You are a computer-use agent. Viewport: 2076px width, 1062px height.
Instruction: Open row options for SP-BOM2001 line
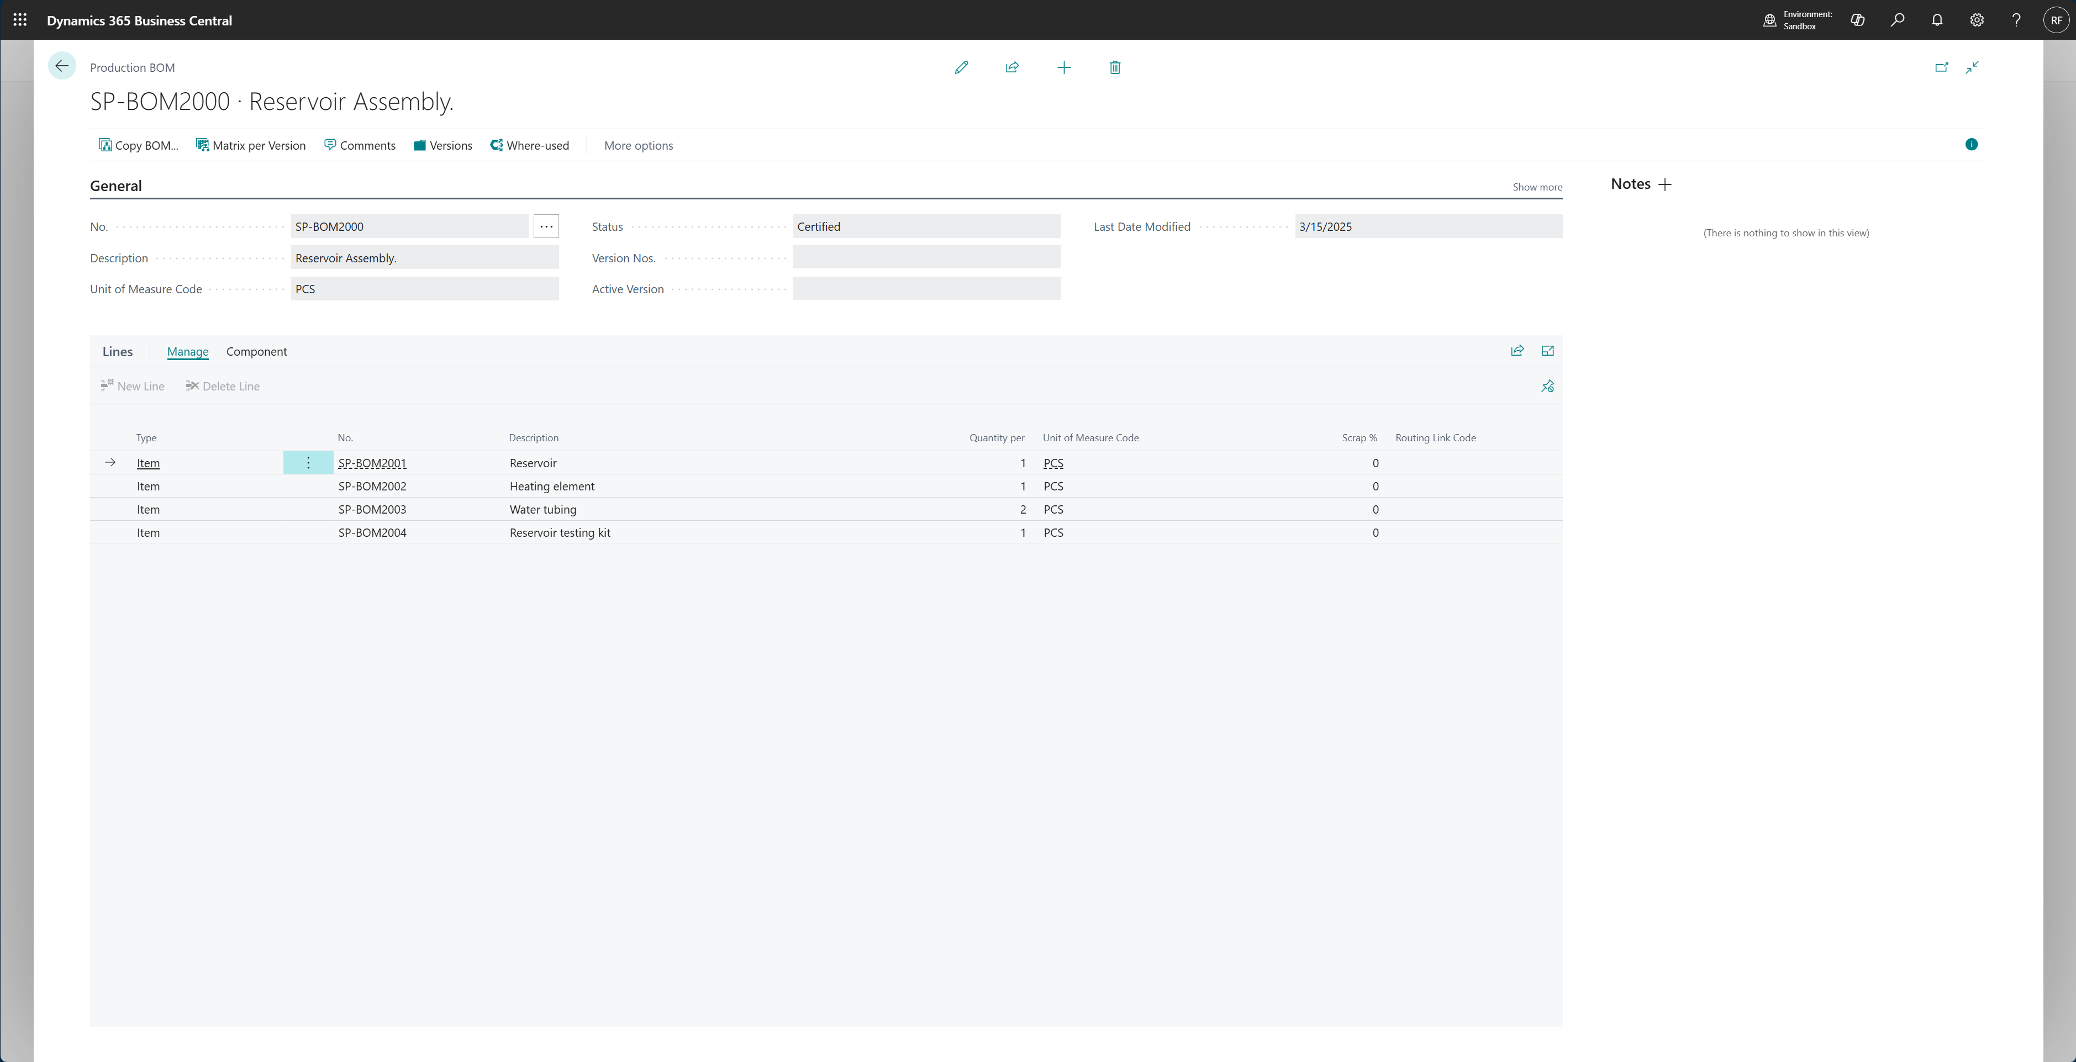pyautogui.click(x=308, y=462)
